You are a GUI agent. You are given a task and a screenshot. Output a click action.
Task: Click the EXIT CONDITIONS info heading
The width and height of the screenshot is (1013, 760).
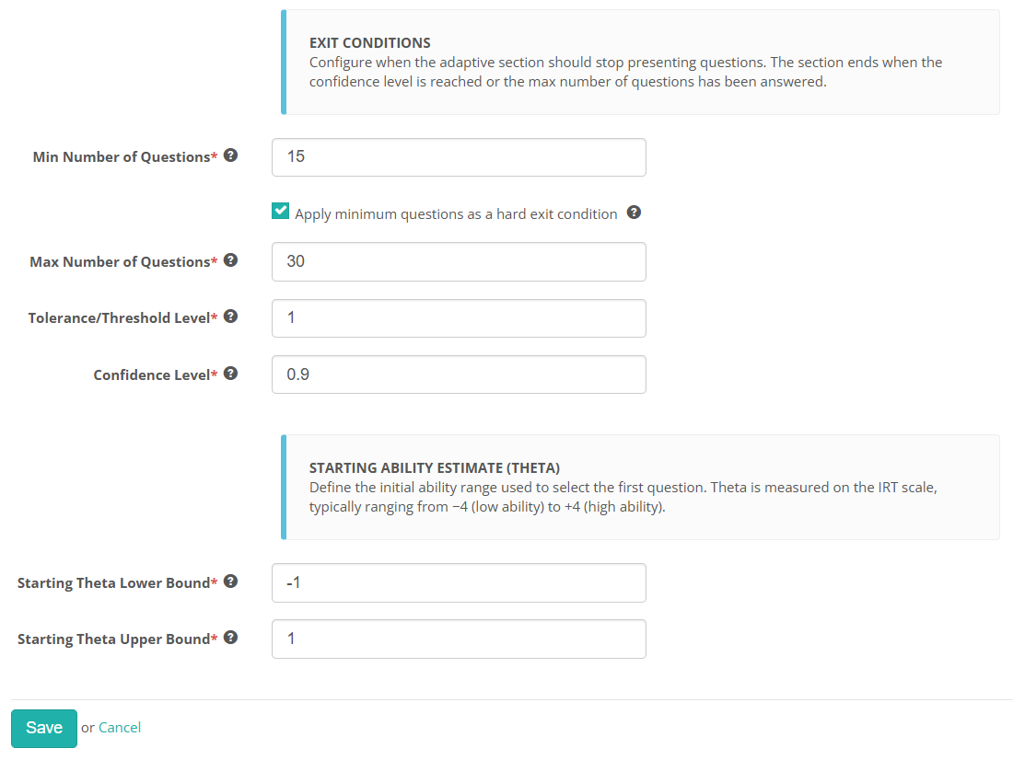tap(369, 43)
